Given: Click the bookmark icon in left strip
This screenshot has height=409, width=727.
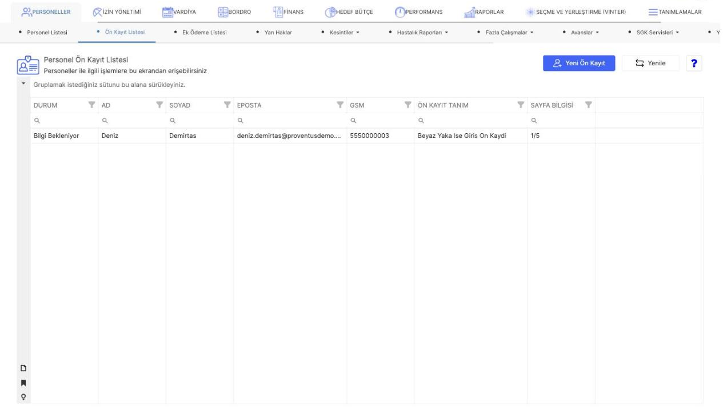Looking at the screenshot, I should click(24, 382).
